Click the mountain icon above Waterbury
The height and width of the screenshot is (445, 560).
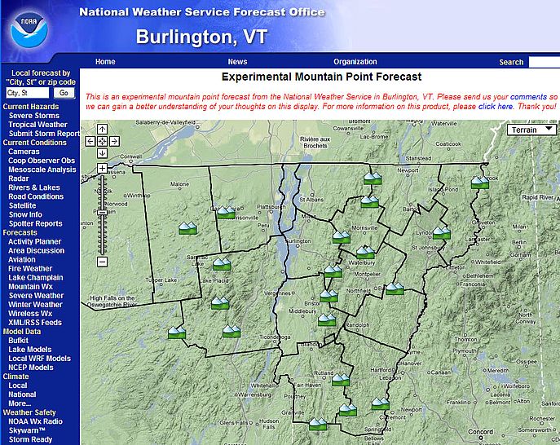coord(365,253)
